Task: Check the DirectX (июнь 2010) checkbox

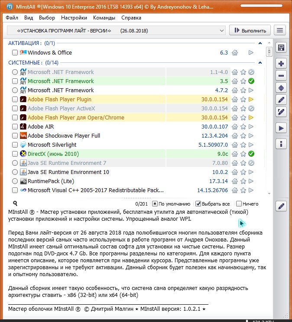Action: pos(15,154)
